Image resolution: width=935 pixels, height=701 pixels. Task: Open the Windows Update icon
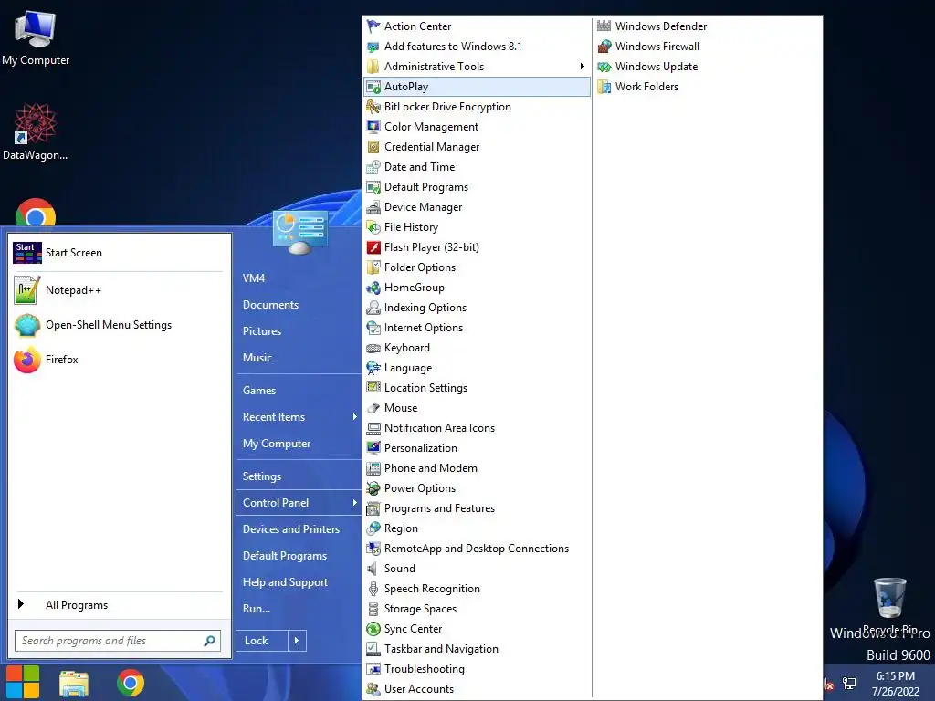pos(604,67)
